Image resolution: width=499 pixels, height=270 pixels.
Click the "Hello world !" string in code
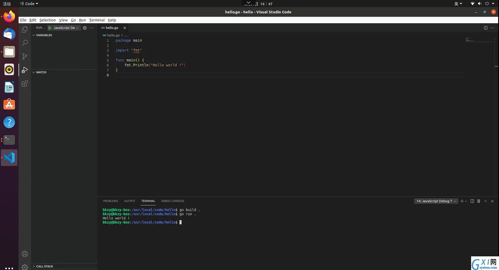click(x=168, y=65)
